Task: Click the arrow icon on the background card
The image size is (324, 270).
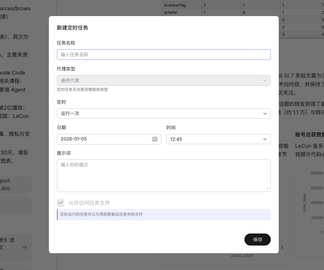Action: coord(24,247)
